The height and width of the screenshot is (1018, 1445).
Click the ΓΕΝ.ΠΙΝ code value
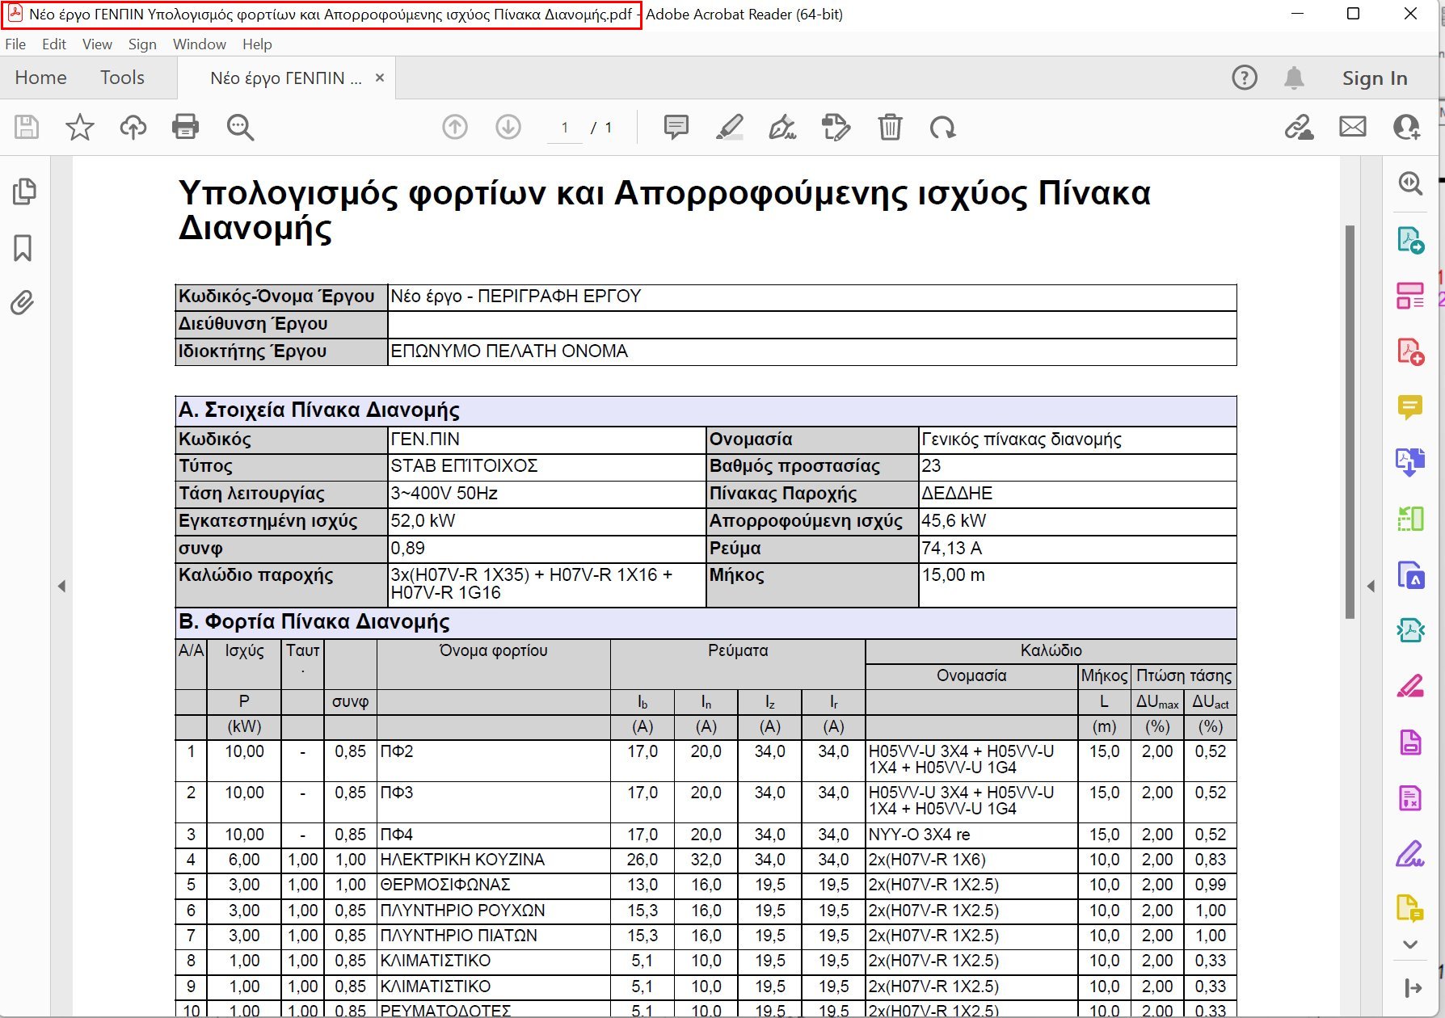pyautogui.click(x=425, y=439)
